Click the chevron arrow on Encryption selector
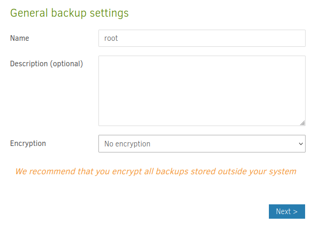Image resolution: width=326 pixels, height=234 pixels. pyautogui.click(x=300, y=144)
